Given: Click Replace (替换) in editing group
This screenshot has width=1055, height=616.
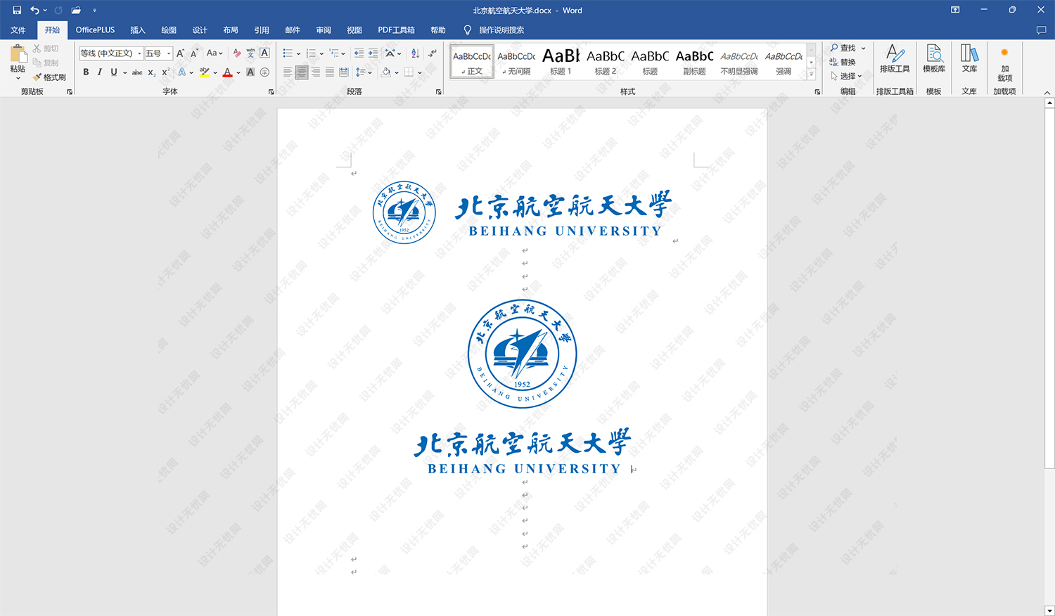Looking at the screenshot, I should (x=843, y=62).
